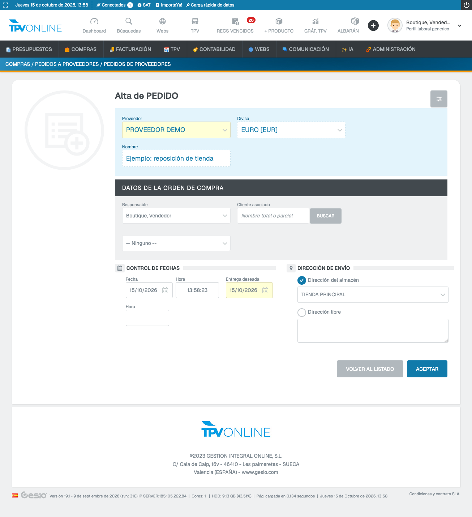The height and width of the screenshot is (517, 472).
Task: Click the TPVONLINE header logo
Action: pos(35,26)
